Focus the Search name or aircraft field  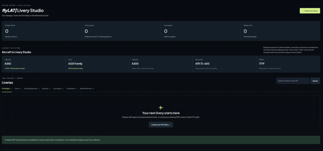292,81
